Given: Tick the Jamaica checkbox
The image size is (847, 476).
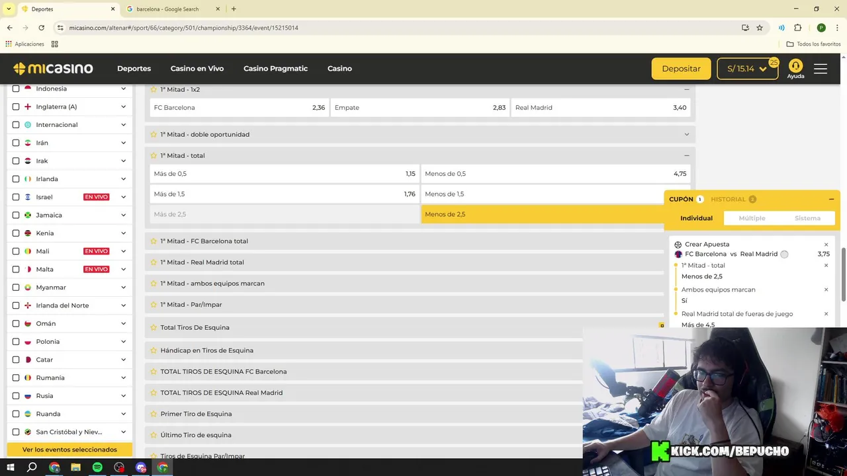Looking at the screenshot, I should tap(16, 215).
